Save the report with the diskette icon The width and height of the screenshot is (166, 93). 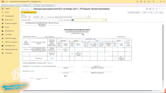coord(147,9)
